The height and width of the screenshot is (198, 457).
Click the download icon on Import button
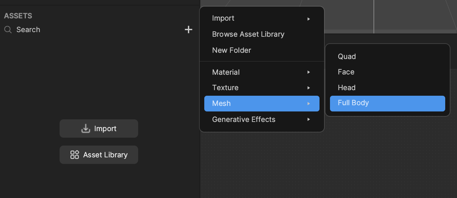(x=85, y=129)
